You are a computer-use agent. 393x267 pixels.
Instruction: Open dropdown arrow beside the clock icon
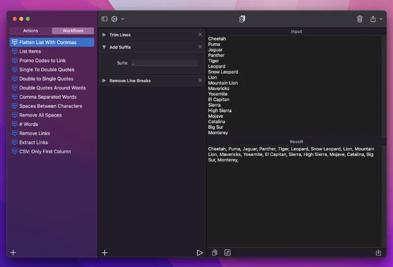click(x=123, y=19)
